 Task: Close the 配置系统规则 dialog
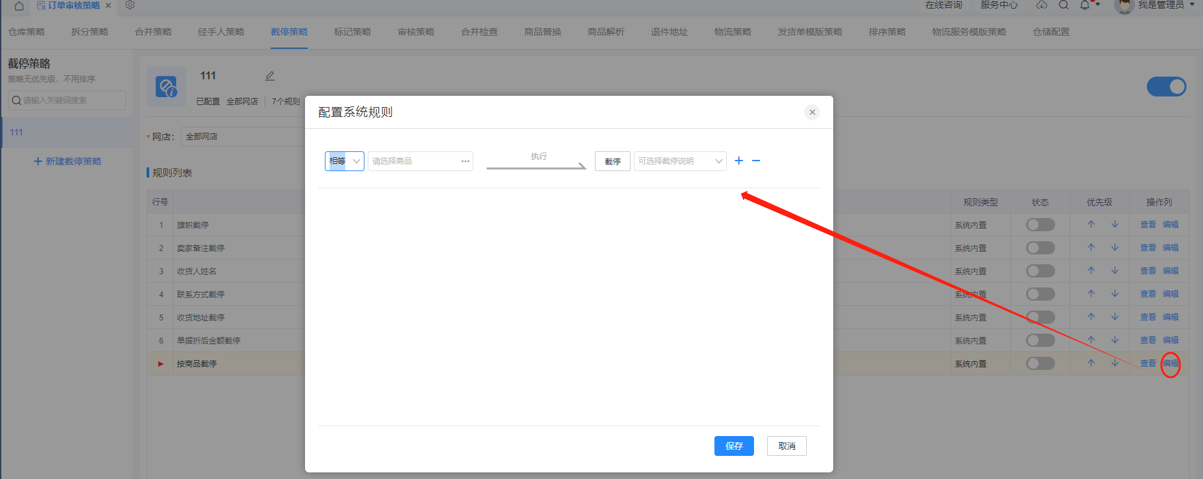point(812,112)
